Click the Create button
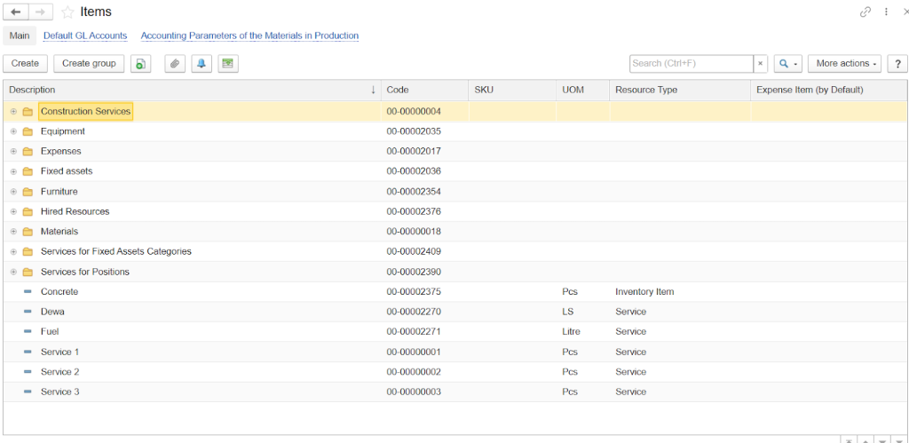The width and height of the screenshot is (909, 443). click(x=25, y=64)
